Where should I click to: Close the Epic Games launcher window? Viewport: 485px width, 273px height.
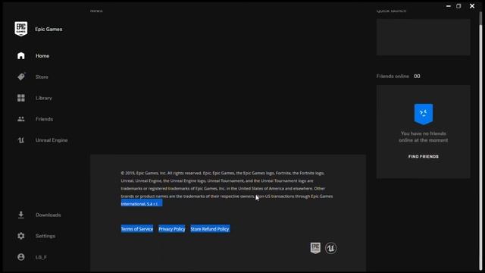471,6
